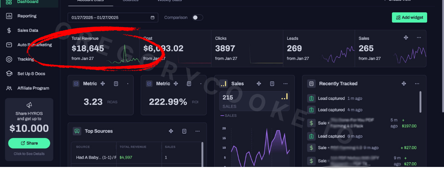Screen dimensions: 444x169
Task: Open Affiliate Program in sidebar
Action: click(x=33, y=88)
